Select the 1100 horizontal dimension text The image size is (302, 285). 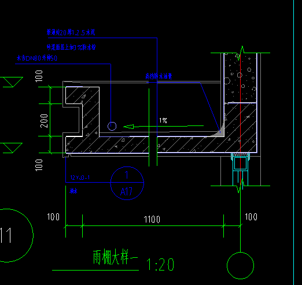(152, 220)
